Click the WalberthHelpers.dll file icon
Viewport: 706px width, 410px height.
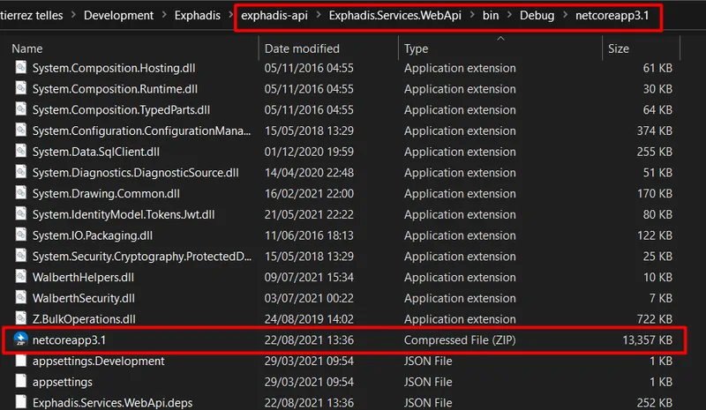[x=20, y=277]
